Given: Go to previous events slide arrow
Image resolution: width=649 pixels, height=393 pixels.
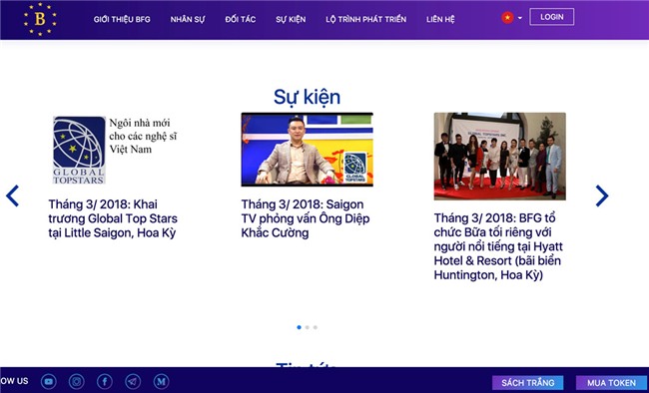Looking at the screenshot, I should click(x=12, y=196).
